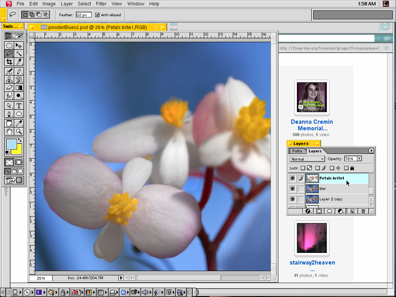This screenshot has width=396, height=297.
Task: Select the Lasso tool in toolbox
Action: [9, 54]
